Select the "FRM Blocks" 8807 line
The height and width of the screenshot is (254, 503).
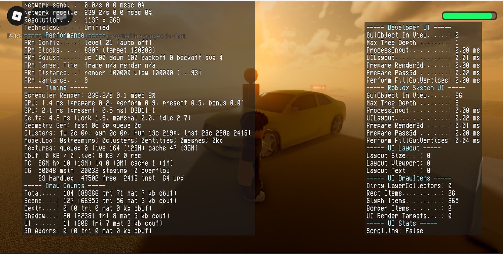90,50
